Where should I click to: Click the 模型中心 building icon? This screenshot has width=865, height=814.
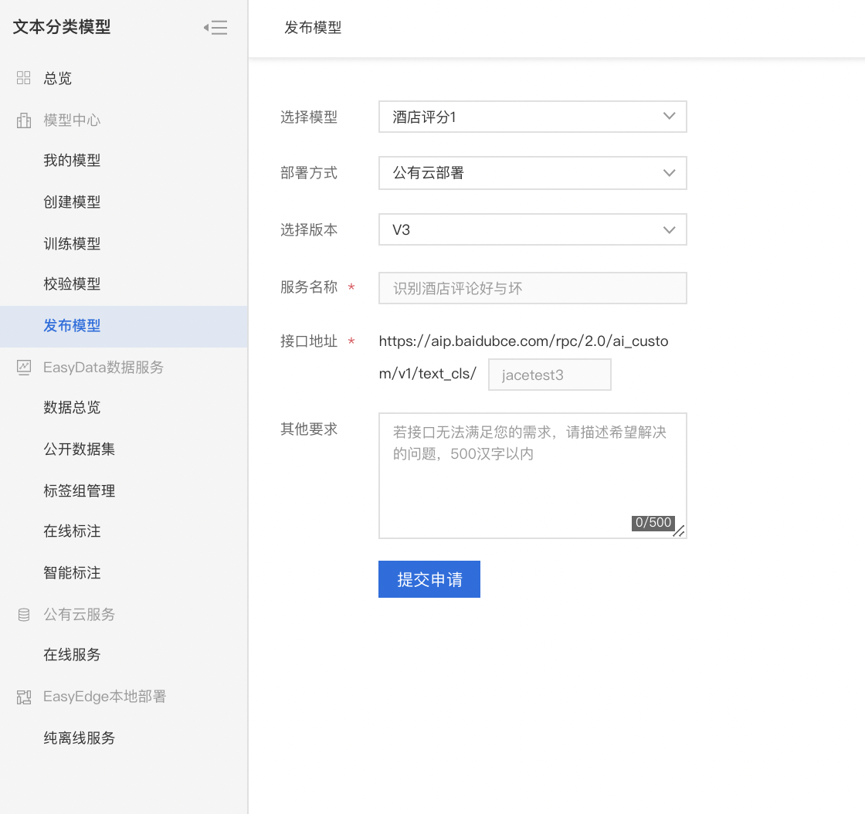point(24,120)
